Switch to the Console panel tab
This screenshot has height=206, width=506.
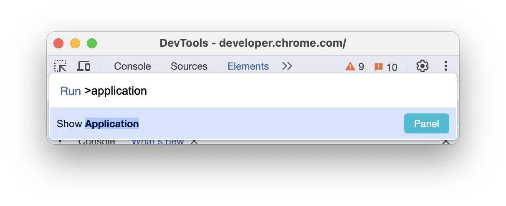click(x=132, y=66)
